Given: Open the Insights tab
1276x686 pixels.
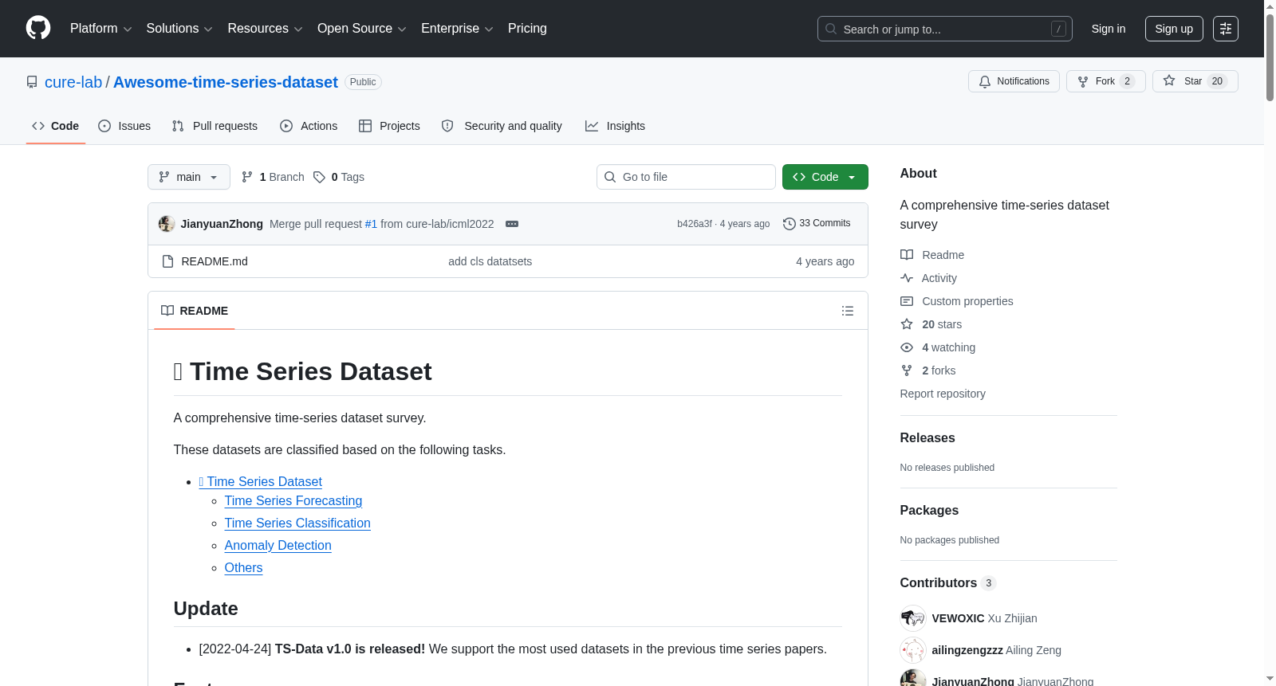Looking at the screenshot, I should pyautogui.click(x=615, y=126).
